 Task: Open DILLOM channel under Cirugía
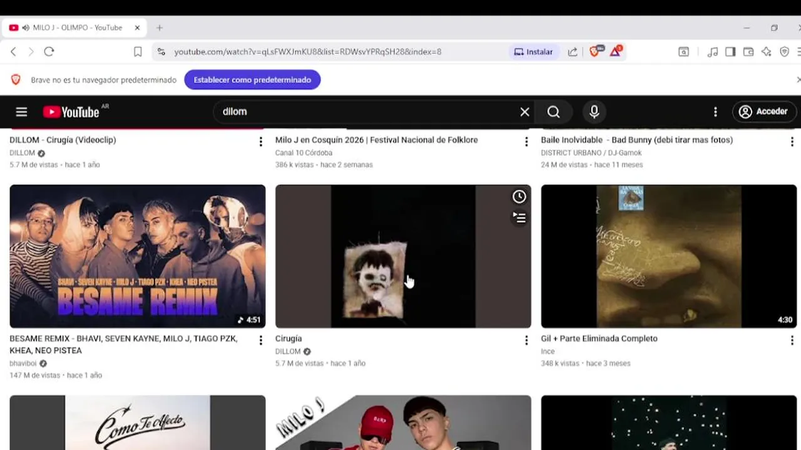(x=288, y=352)
